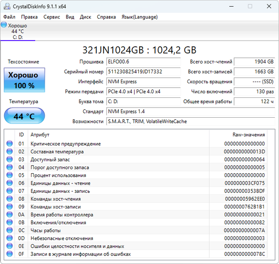Click the Хорошо 100 % health status button
279x264 pixels.
tap(24, 80)
